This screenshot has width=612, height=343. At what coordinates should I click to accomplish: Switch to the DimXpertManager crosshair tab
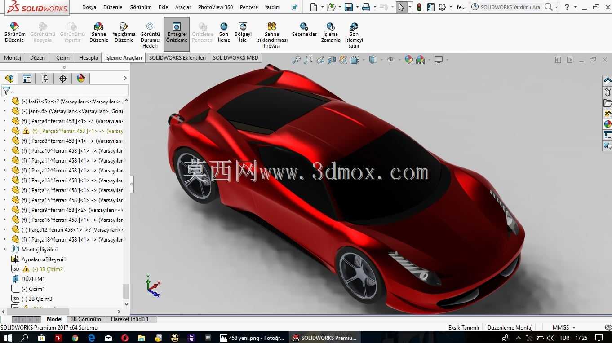point(63,79)
